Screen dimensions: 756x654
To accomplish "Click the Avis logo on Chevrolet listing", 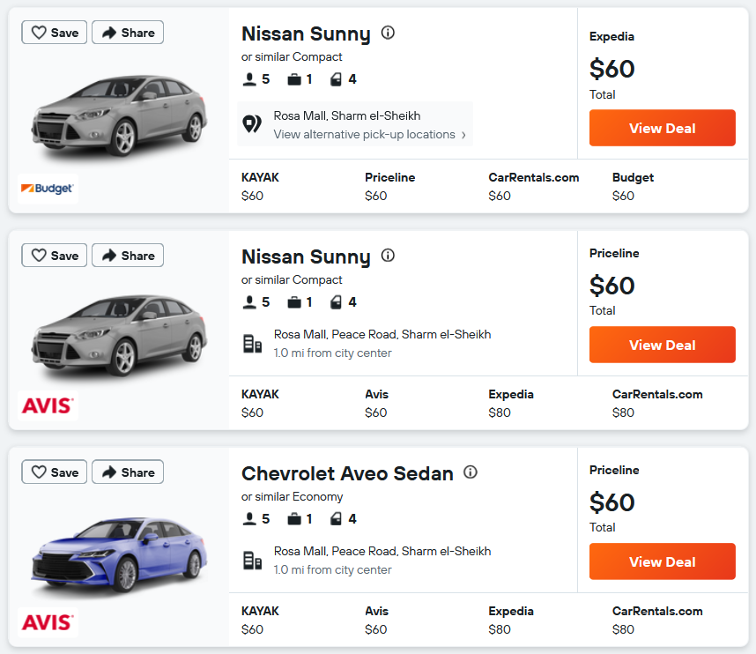I will [x=48, y=622].
